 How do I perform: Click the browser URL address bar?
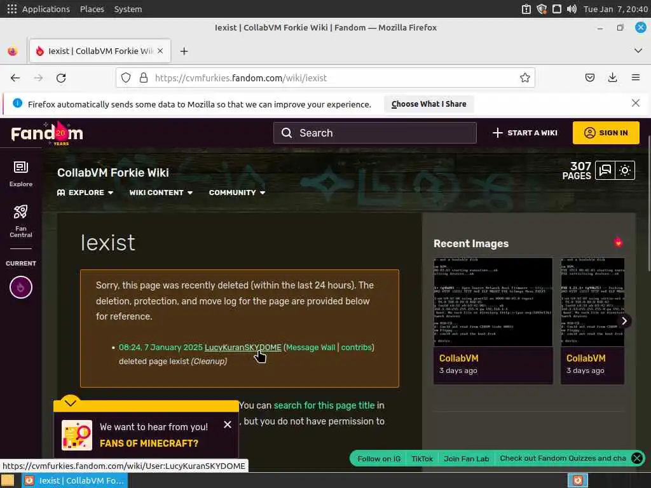pyautogui.click(x=325, y=78)
